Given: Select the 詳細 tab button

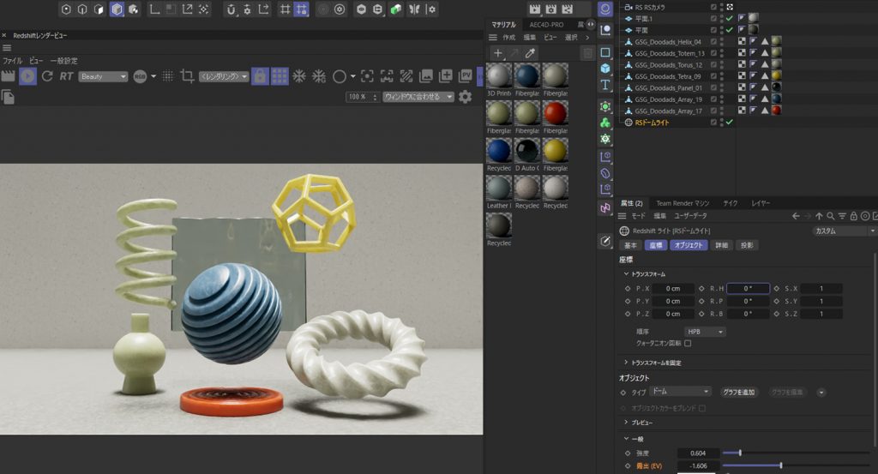Looking at the screenshot, I should coord(722,245).
